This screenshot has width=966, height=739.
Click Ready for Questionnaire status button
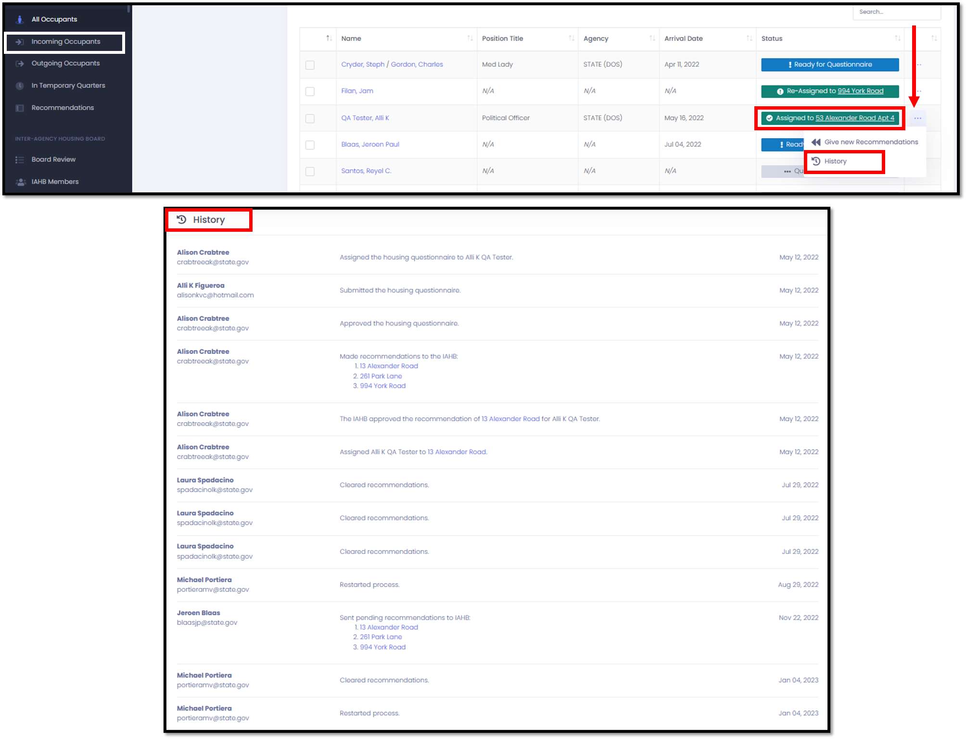(x=830, y=64)
